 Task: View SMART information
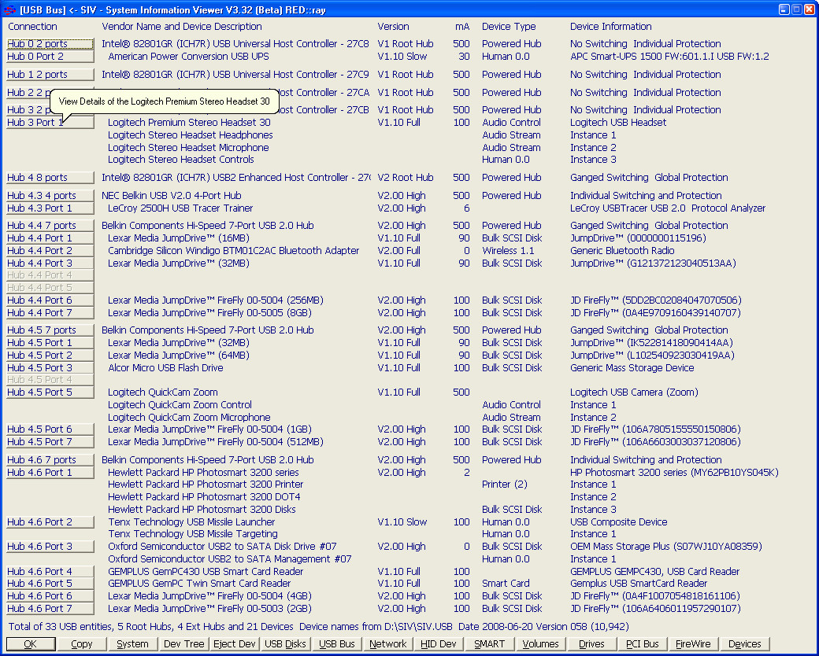click(x=489, y=644)
